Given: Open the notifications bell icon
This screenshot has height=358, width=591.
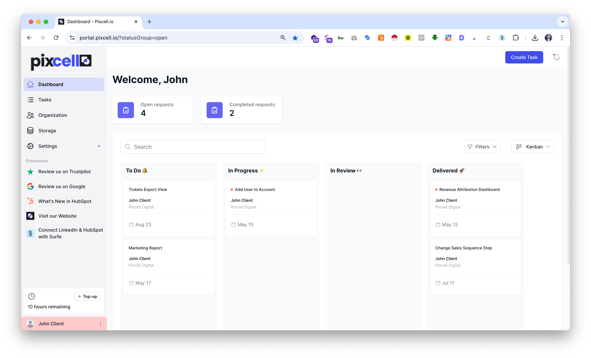Looking at the screenshot, I should click(x=556, y=57).
